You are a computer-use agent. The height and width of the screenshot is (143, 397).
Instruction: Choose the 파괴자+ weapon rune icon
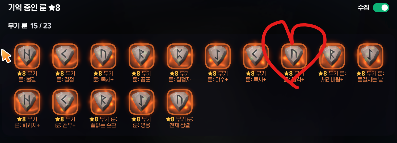27,102
